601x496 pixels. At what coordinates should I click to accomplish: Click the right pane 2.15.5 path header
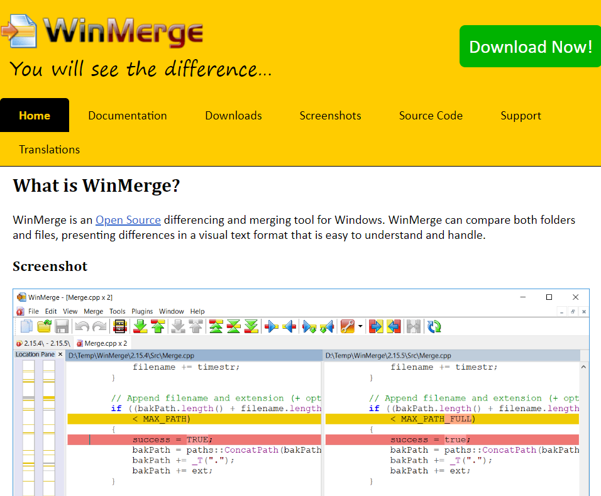pos(451,355)
